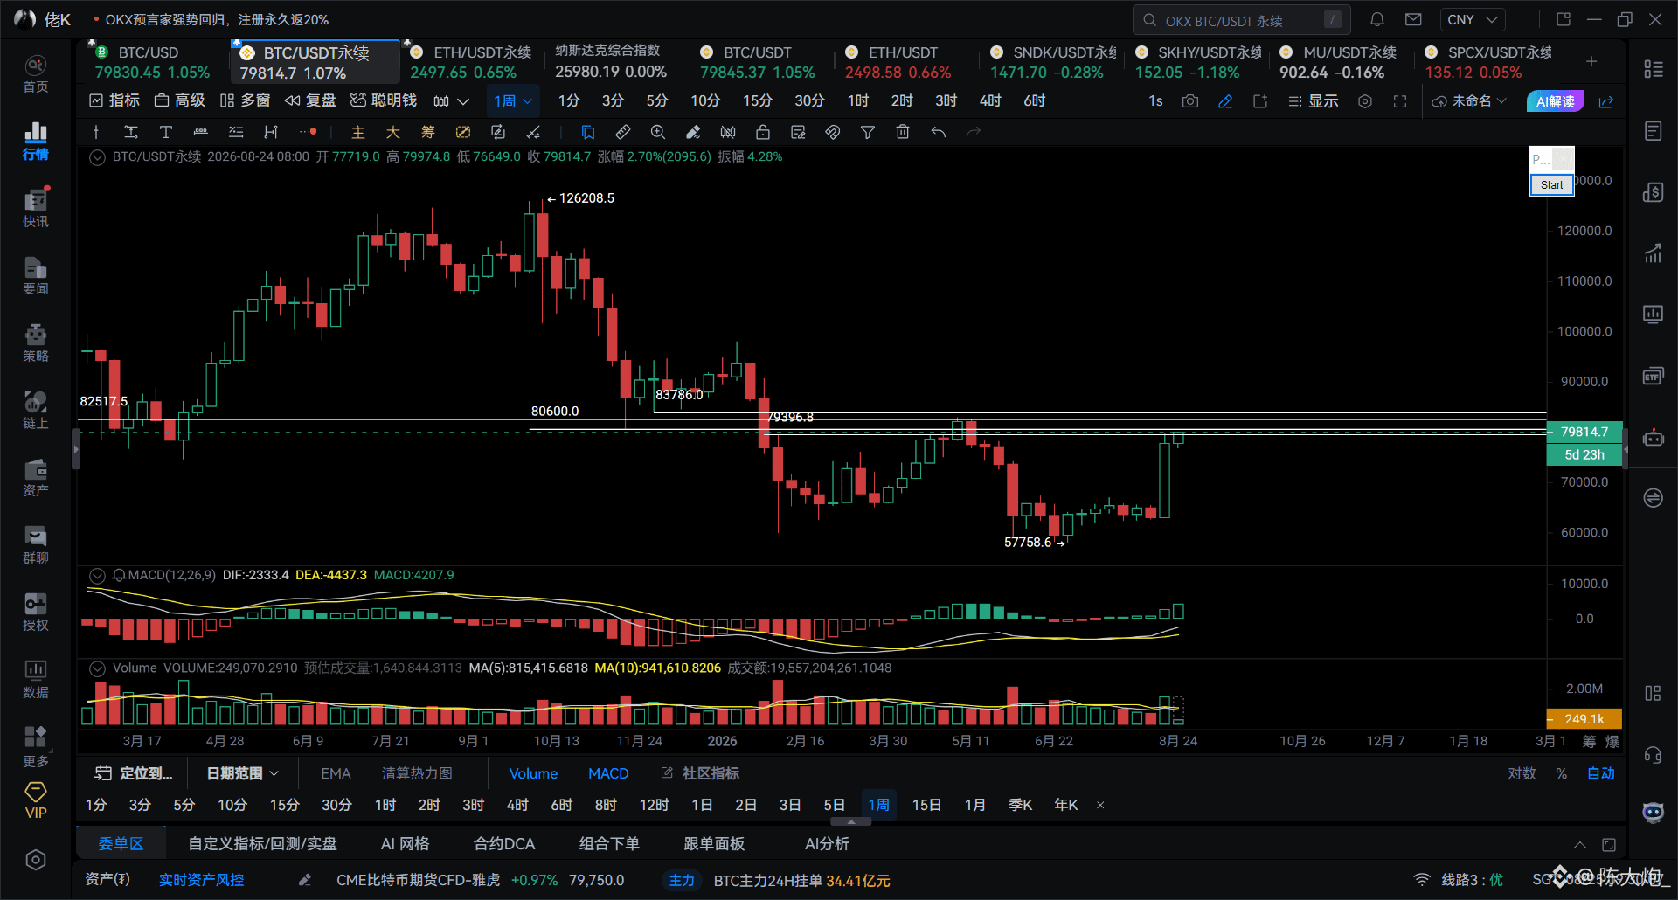Screen dimensions: 1678x900
Task: Open the 合约DCA bottom tab
Action: click(x=504, y=844)
